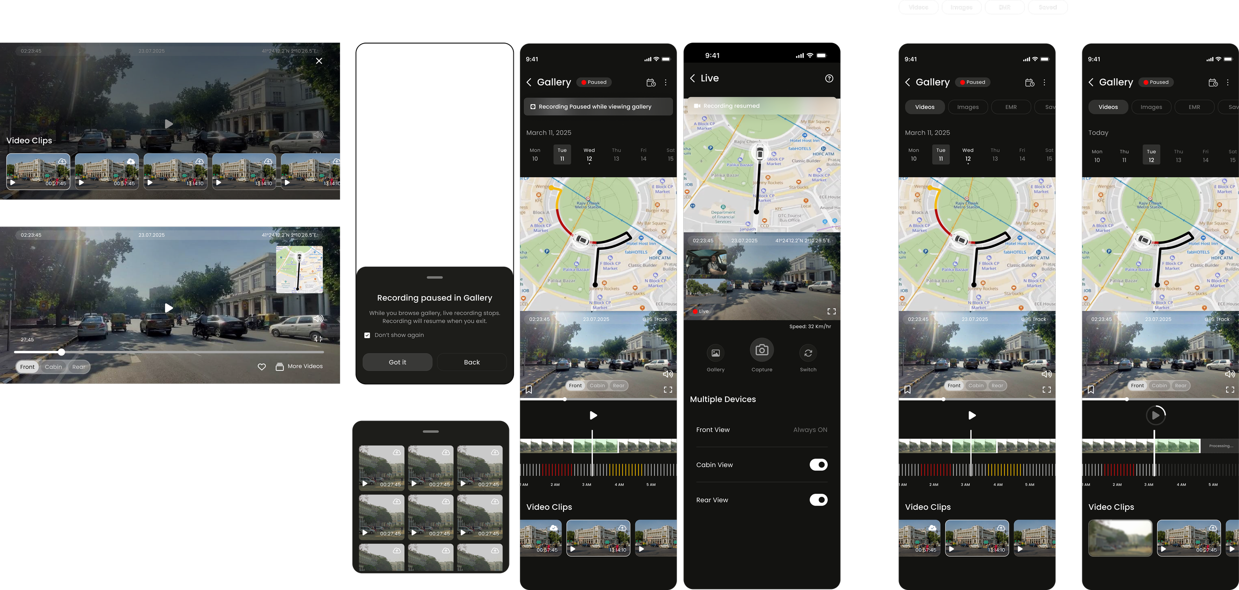Tap the Switch camera icon
Image resolution: width=1239 pixels, height=590 pixels.
808,353
